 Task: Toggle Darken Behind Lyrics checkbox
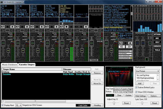136,87
